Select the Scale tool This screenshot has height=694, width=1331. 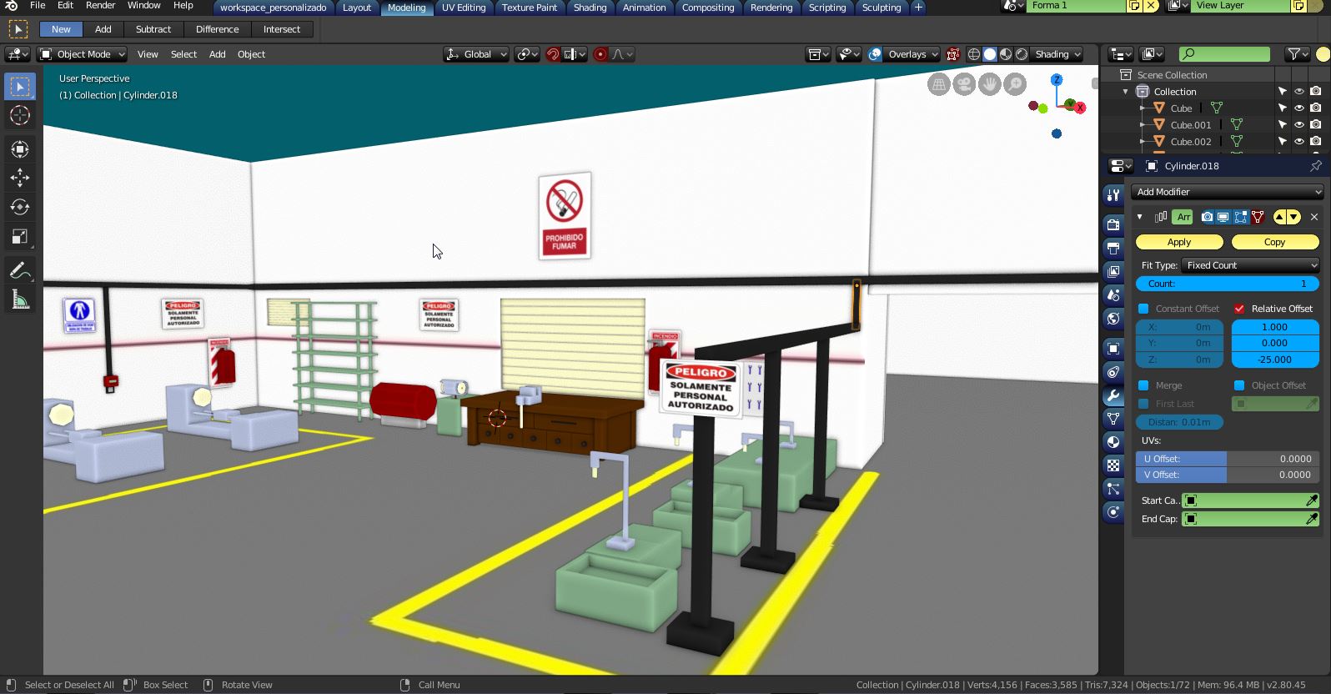(20, 237)
